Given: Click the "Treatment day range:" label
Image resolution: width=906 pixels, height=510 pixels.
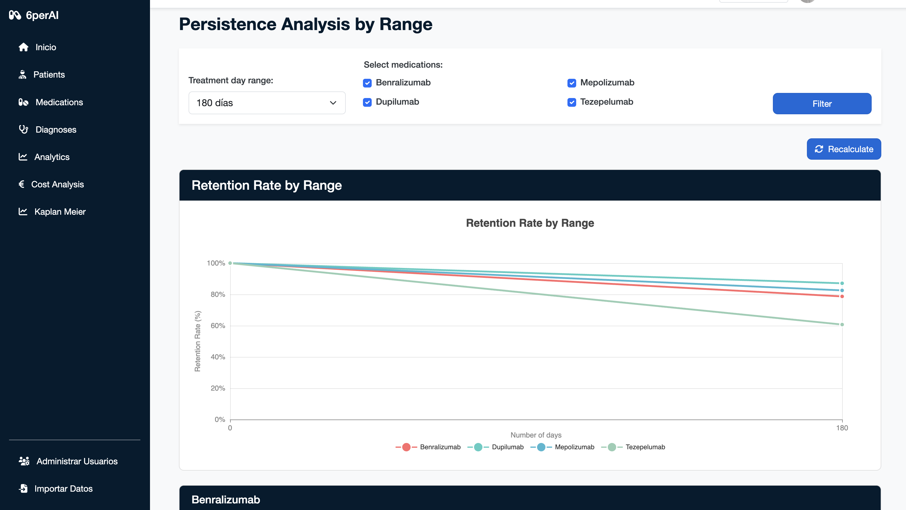Looking at the screenshot, I should coord(231,80).
